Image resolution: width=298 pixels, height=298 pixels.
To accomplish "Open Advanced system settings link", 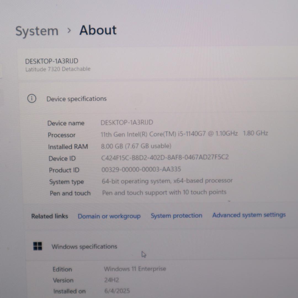I will coord(249,215).
